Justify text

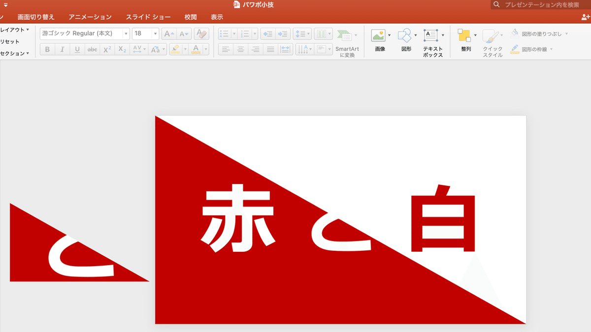tap(270, 49)
